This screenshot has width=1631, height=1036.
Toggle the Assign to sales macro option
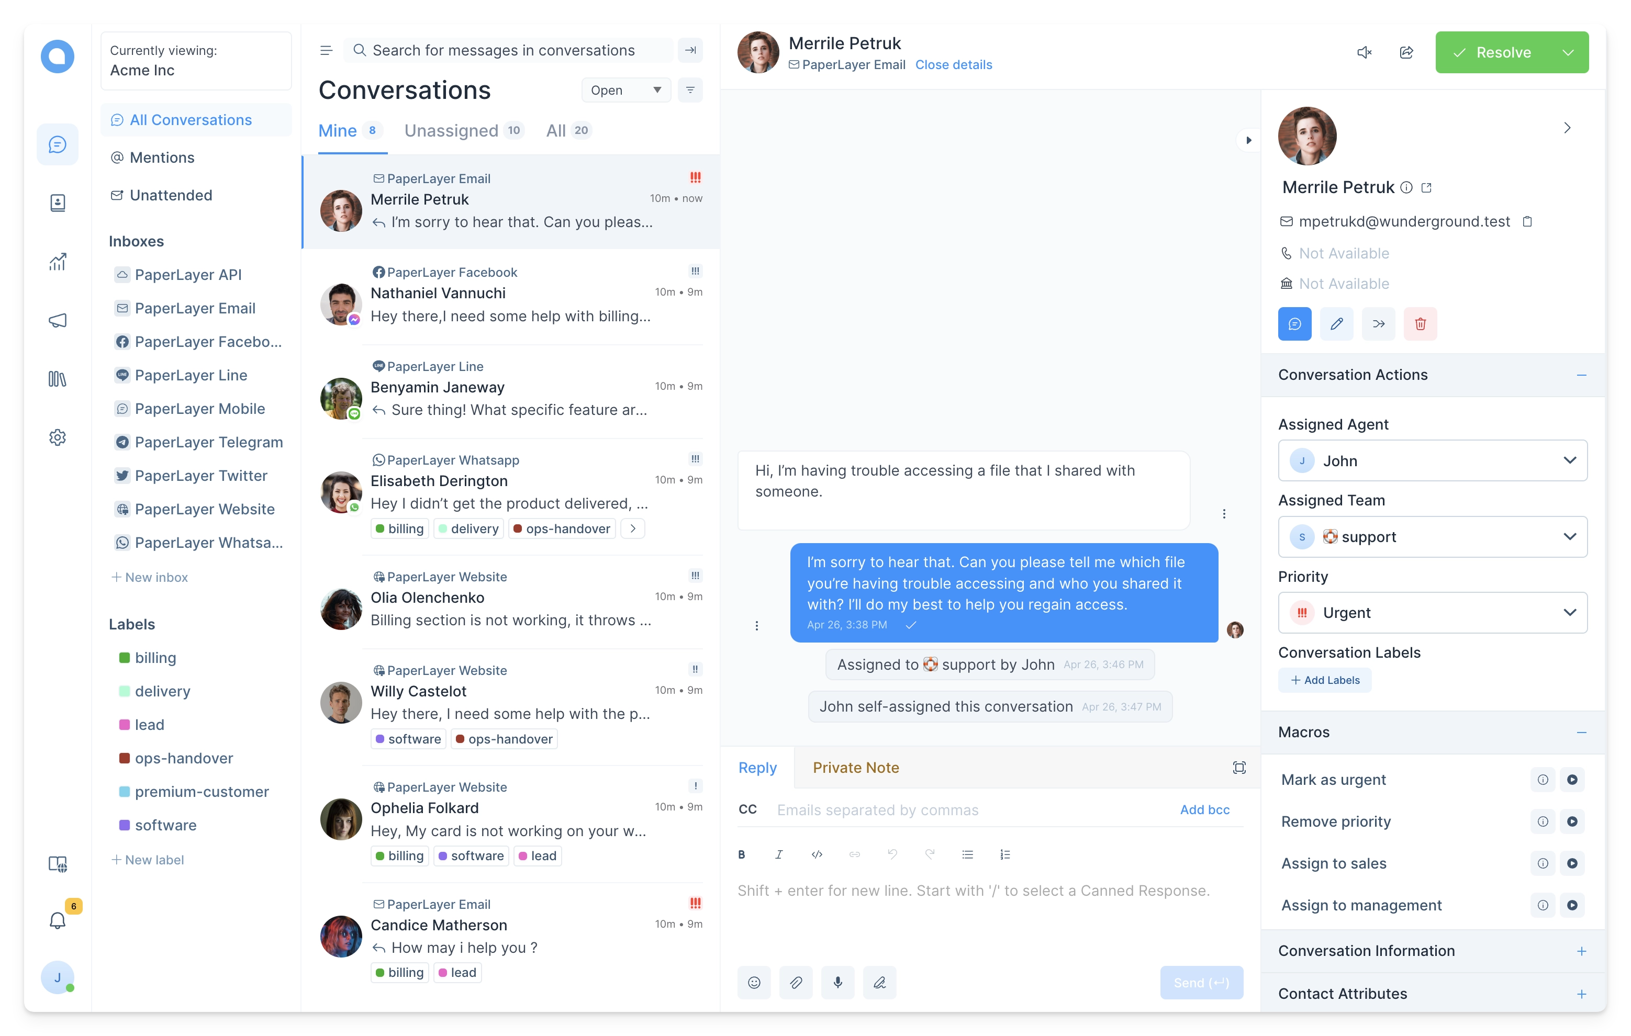pyautogui.click(x=1571, y=862)
